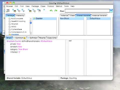The height and width of the screenshot is (90, 120).
Task: Click the green undo arrow
Action: [x=51, y=11]
